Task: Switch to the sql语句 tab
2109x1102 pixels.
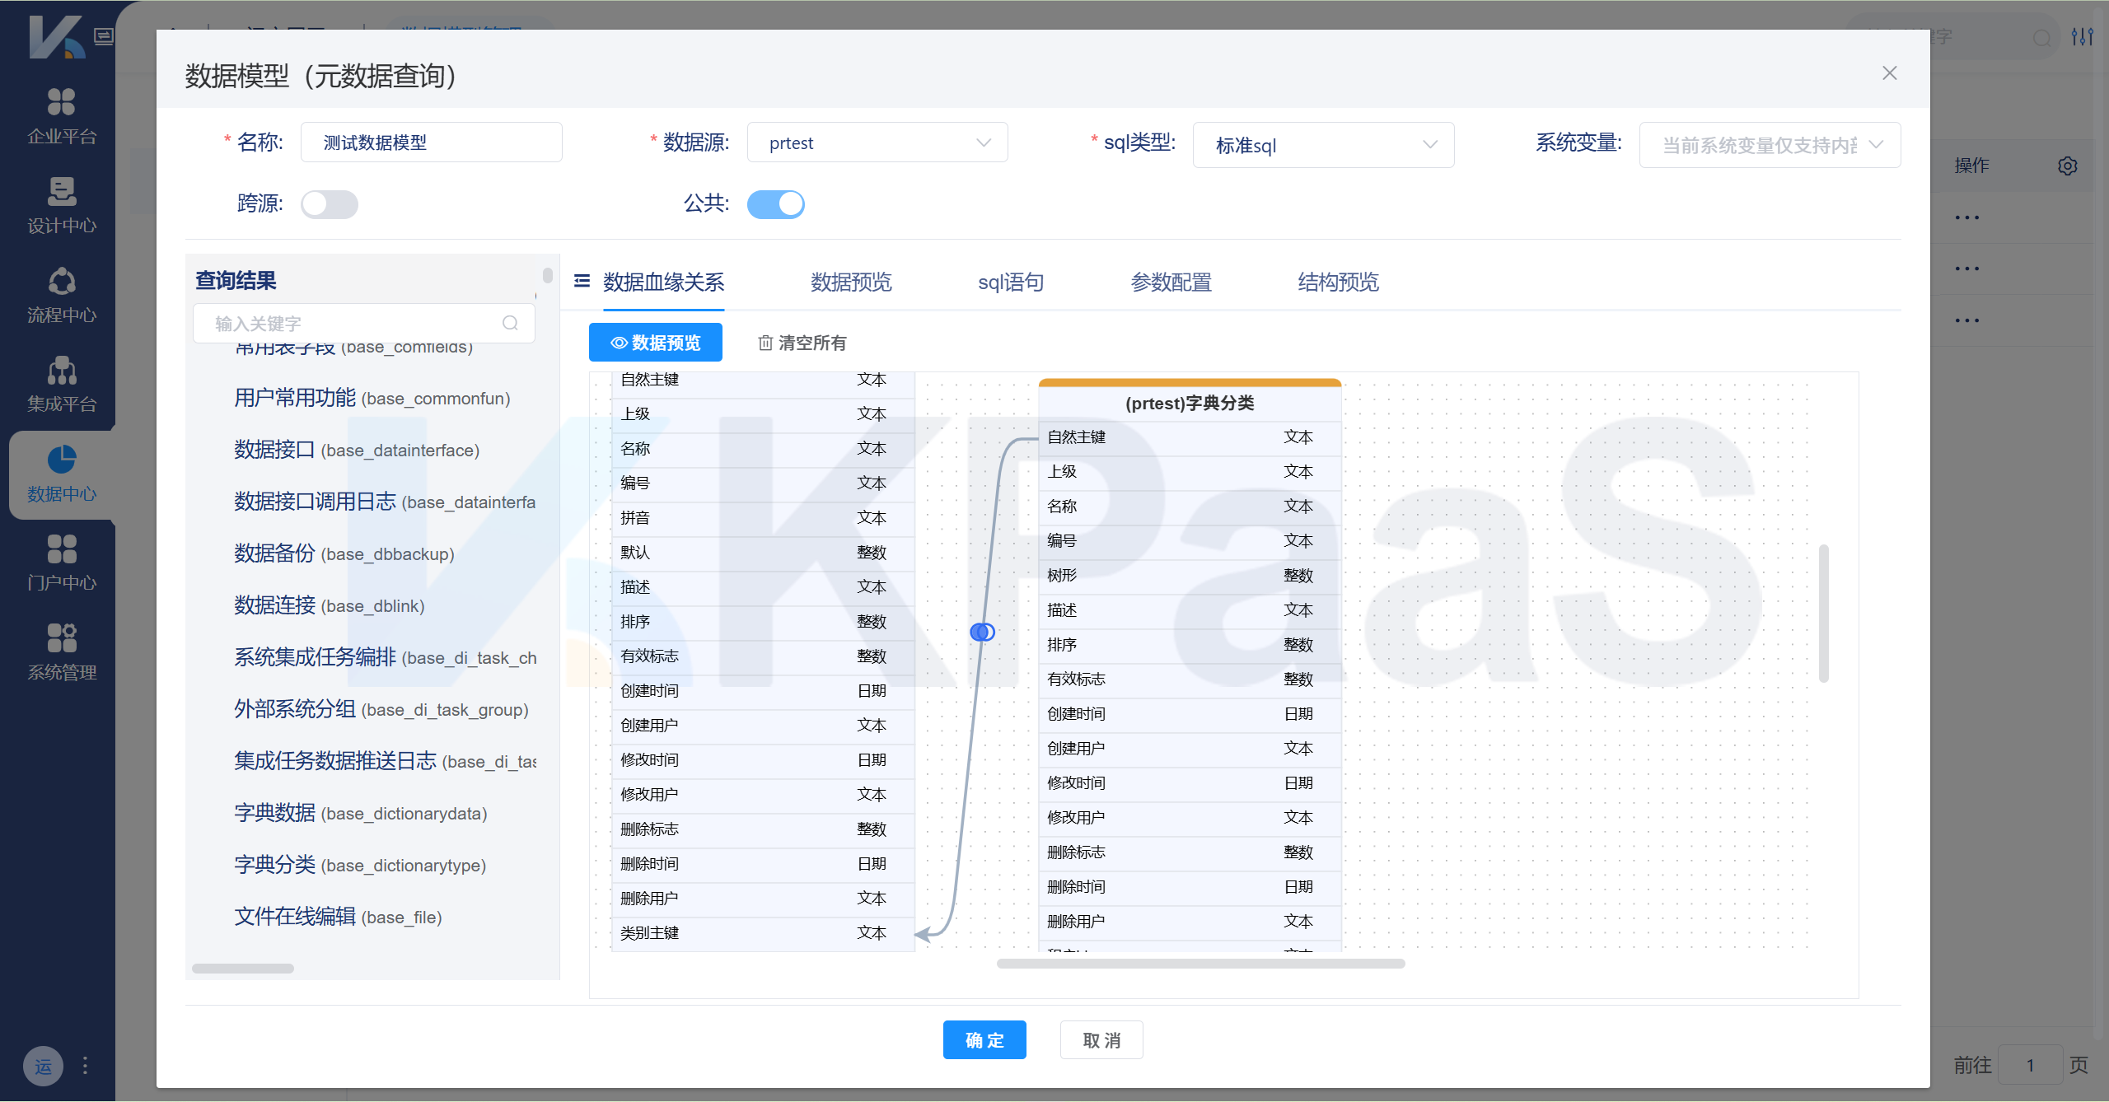Action: tap(1010, 283)
